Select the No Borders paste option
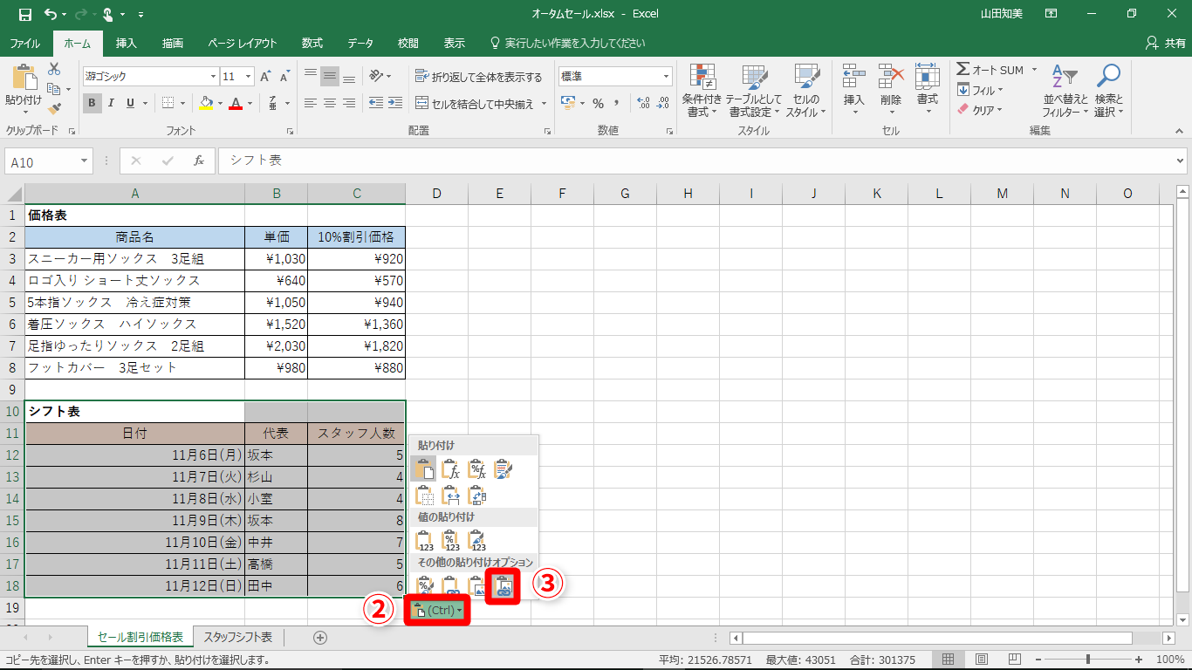Viewport: 1192px width, 670px height. [425, 496]
